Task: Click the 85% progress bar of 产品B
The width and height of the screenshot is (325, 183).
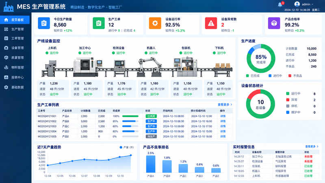Action: (x=130, y=121)
